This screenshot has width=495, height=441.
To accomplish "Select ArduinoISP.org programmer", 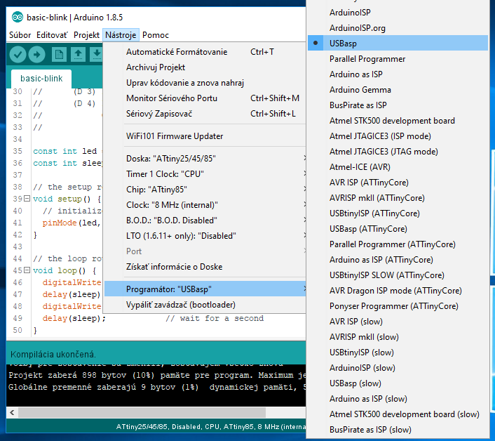I will [x=398, y=28].
